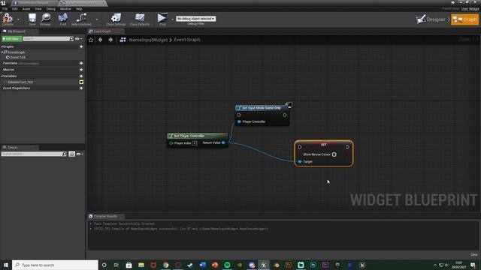Start Play from the toolbar
The width and height of the screenshot is (481, 270).
[x=162, y=19]
